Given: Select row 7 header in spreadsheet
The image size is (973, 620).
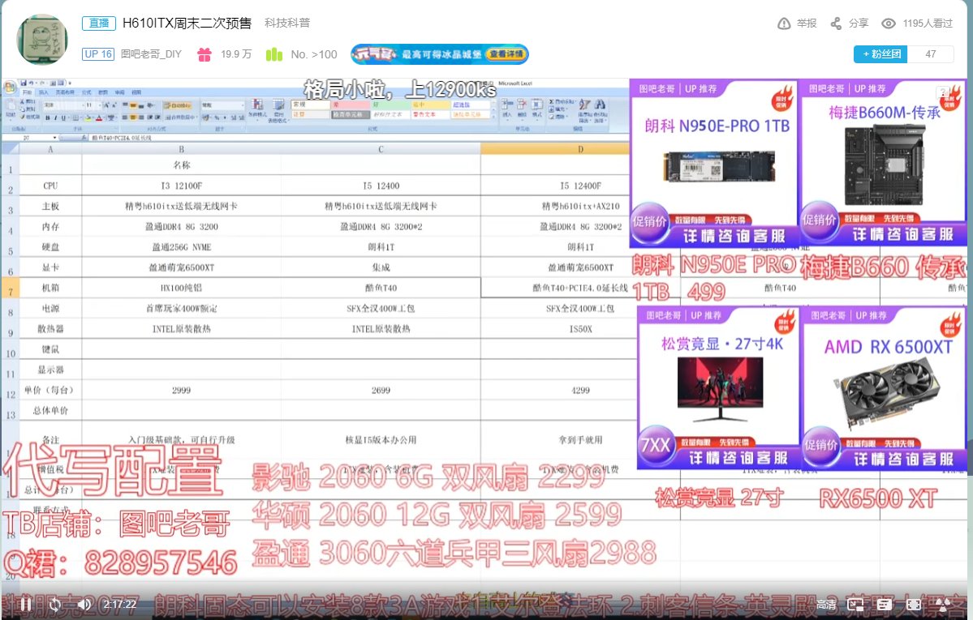Looking at the screenshot, I should (11, 289).
